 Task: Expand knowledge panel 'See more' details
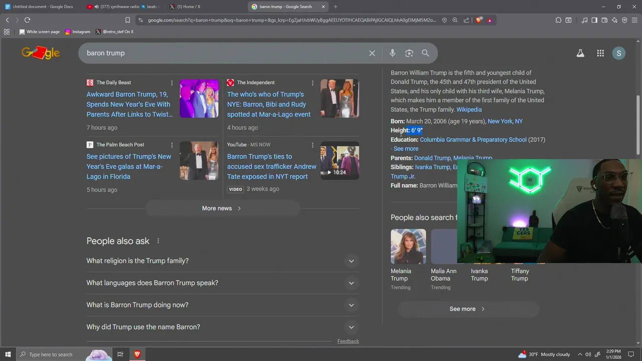(x=406, y=149)
